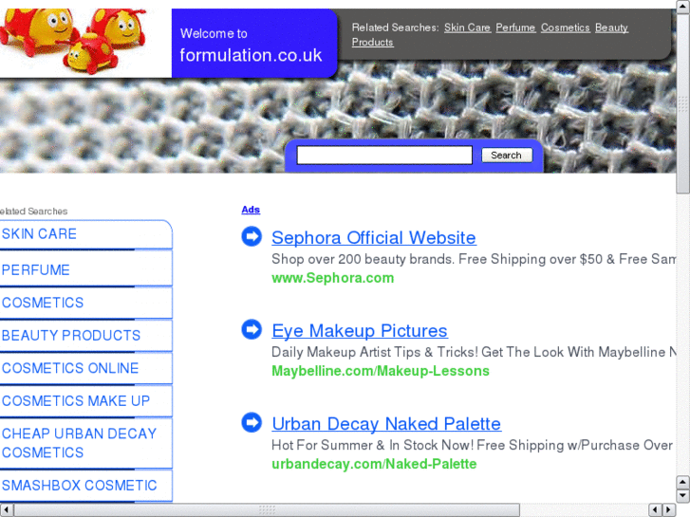Click the horizontal scrollbar left arrow at far left
The image size is (690, 517).
point(6,509)
